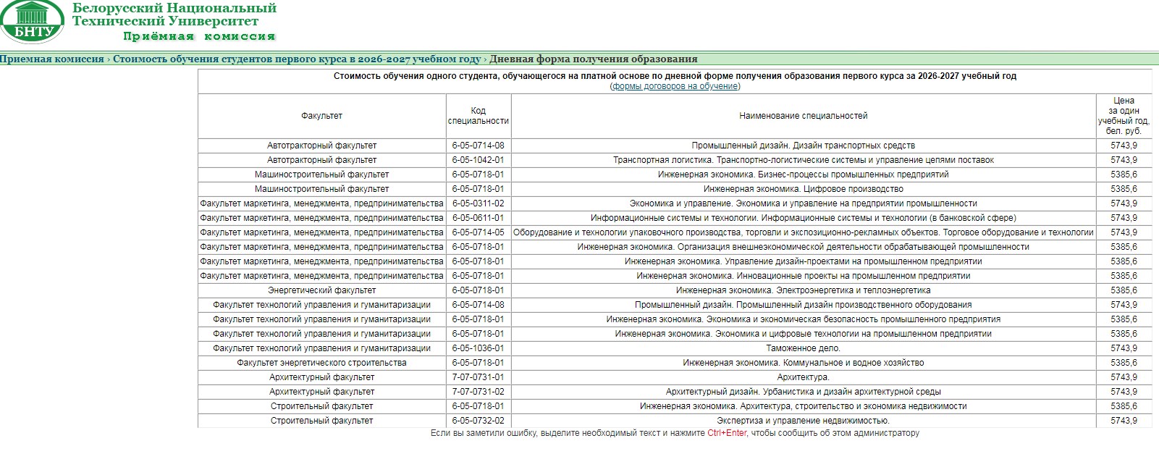Click the Наименование специальностей column header
Screen dimensions: 1159x454
tap(804, 116)
